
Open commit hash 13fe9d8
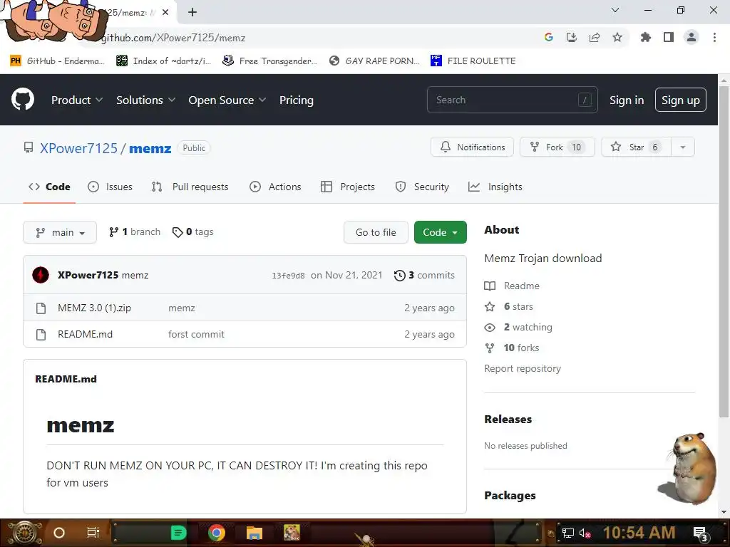pyautogui.click(x=288, y=276)
